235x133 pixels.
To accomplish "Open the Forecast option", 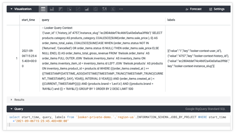I will pos(192,9).
